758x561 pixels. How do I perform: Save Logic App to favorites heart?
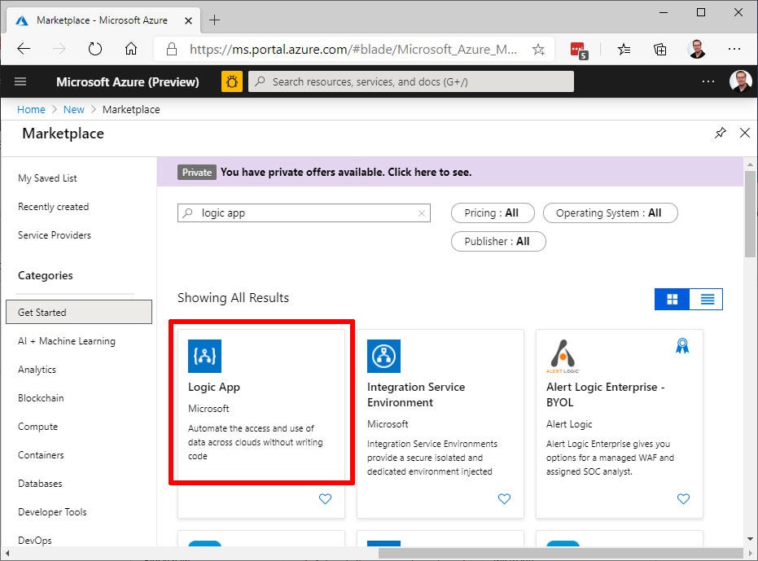click(326, 498)
